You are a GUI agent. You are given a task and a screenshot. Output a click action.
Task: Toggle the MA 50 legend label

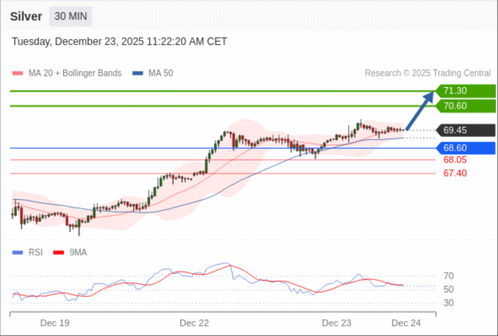(160, 73)
